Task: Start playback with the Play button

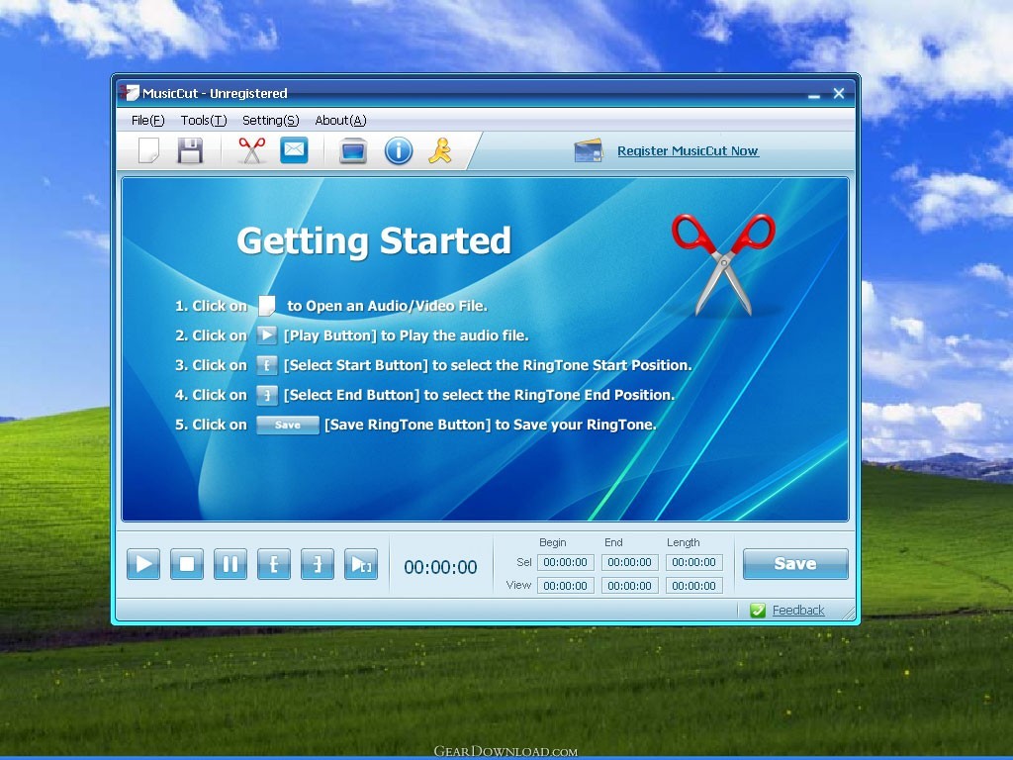Action: point(143,564)
